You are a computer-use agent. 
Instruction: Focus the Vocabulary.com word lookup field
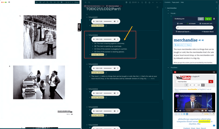coord(195,28)
